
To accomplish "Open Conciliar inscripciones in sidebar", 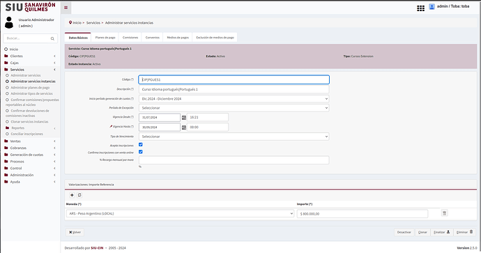I will pos(27,134).
